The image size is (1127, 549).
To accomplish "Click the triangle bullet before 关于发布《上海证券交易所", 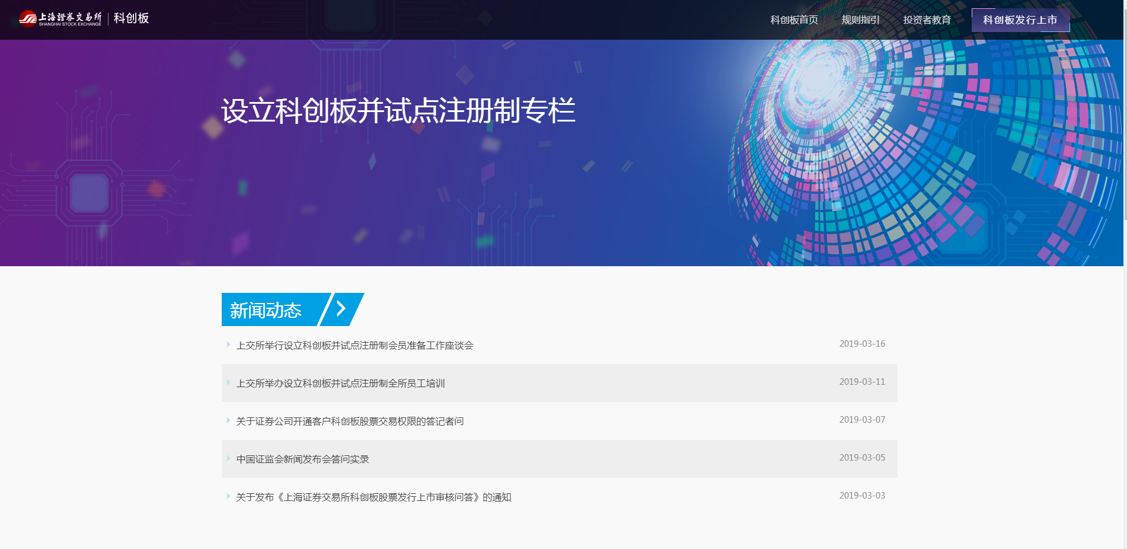I will click(228, 496).
